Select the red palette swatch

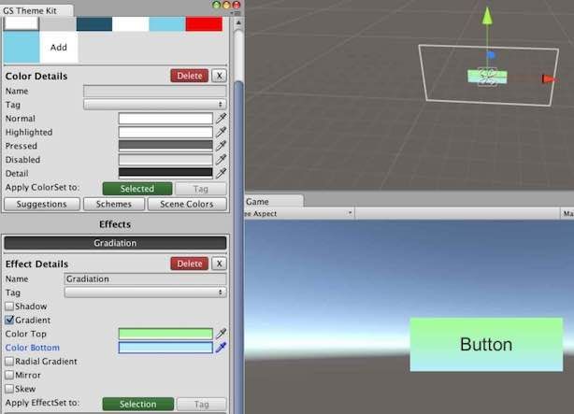(x=204, y=23)
